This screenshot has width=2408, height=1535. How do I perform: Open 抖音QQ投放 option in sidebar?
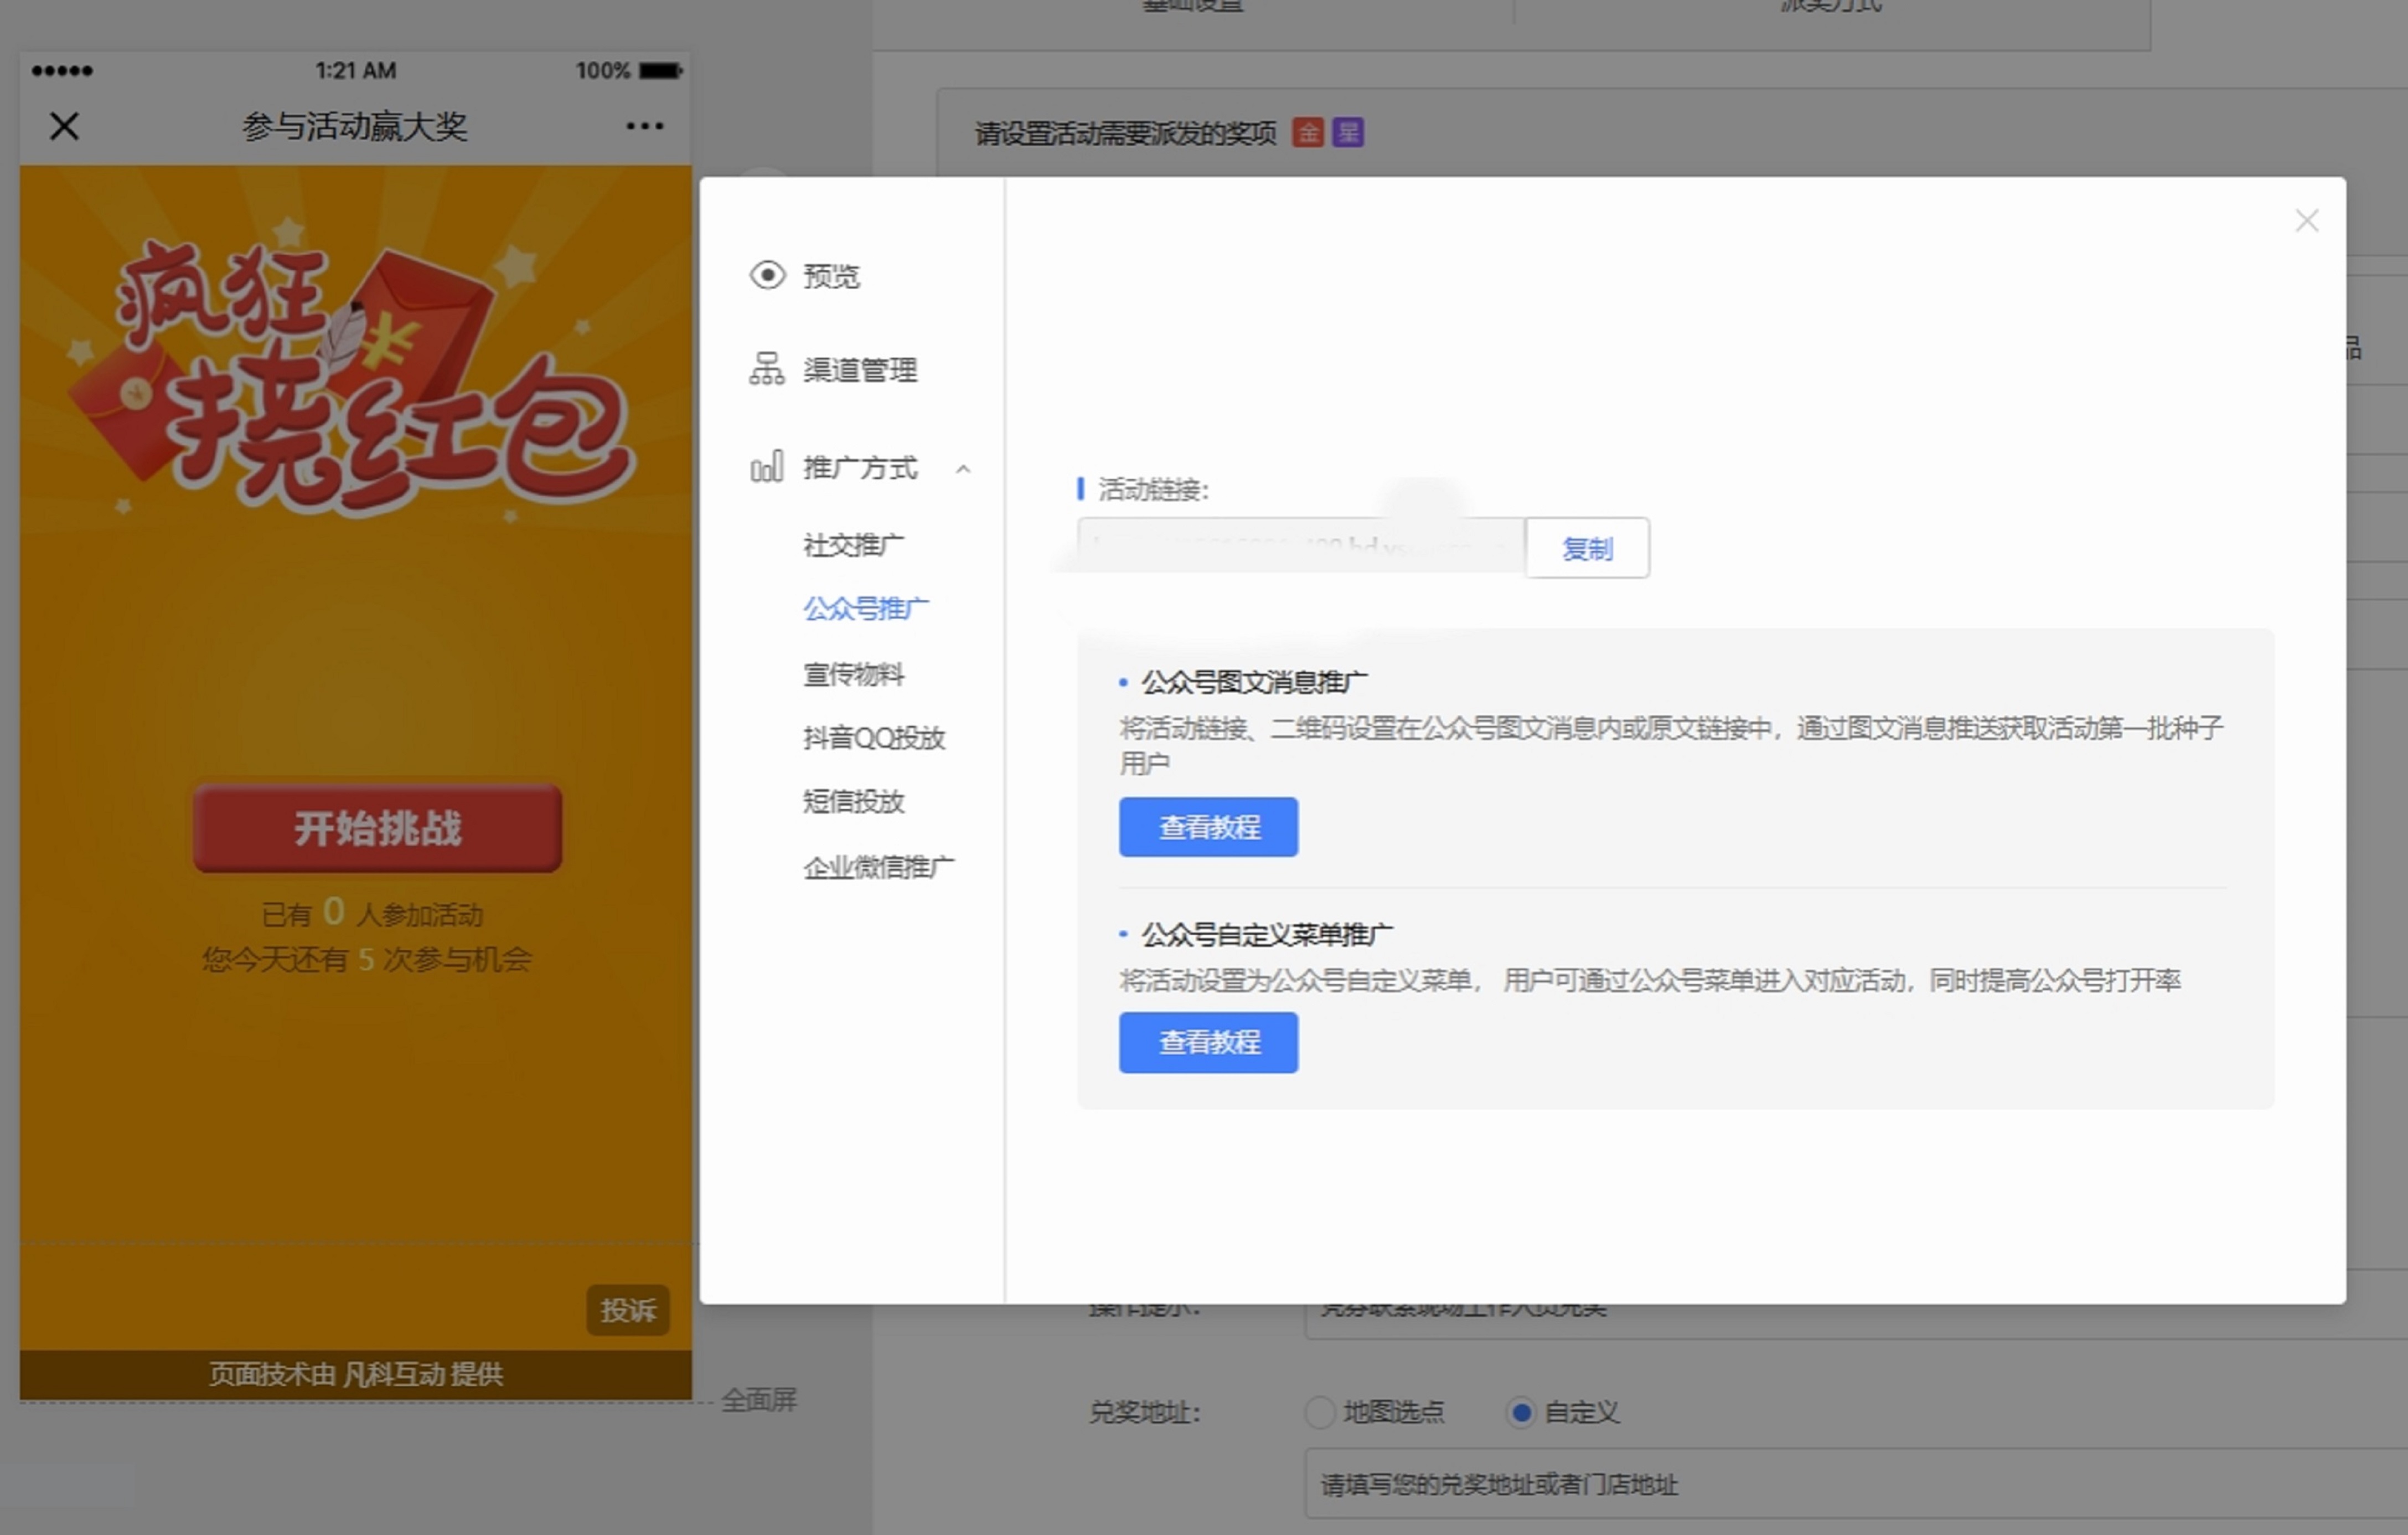[x=873, y=739]
